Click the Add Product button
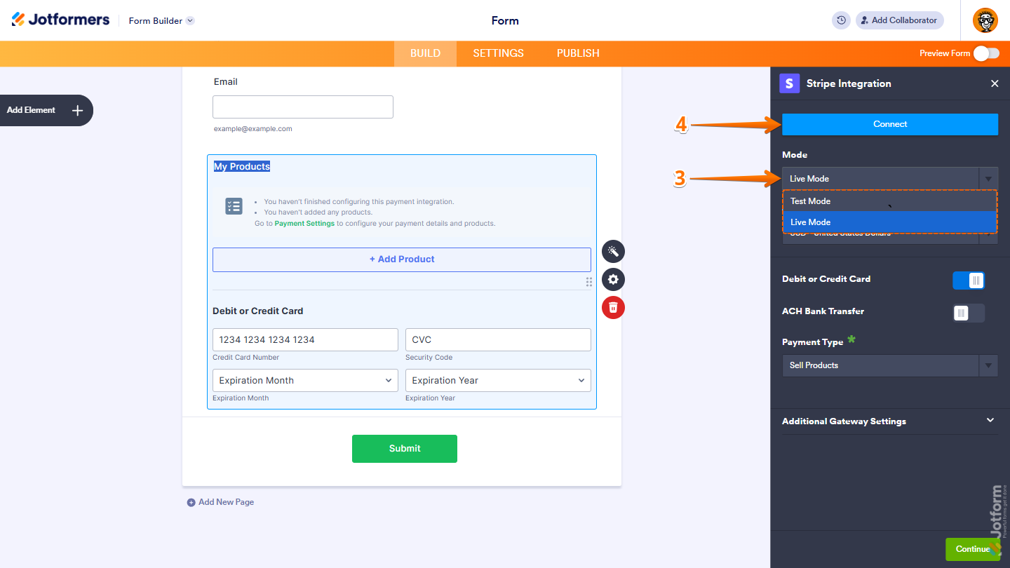Image resolution: width=1010 pixels, height=568 pixels. click(402, 259)
